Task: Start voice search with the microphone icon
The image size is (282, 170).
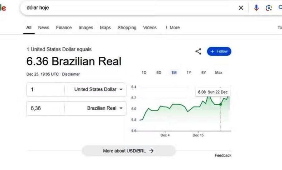Action: (x=256, y=8)
